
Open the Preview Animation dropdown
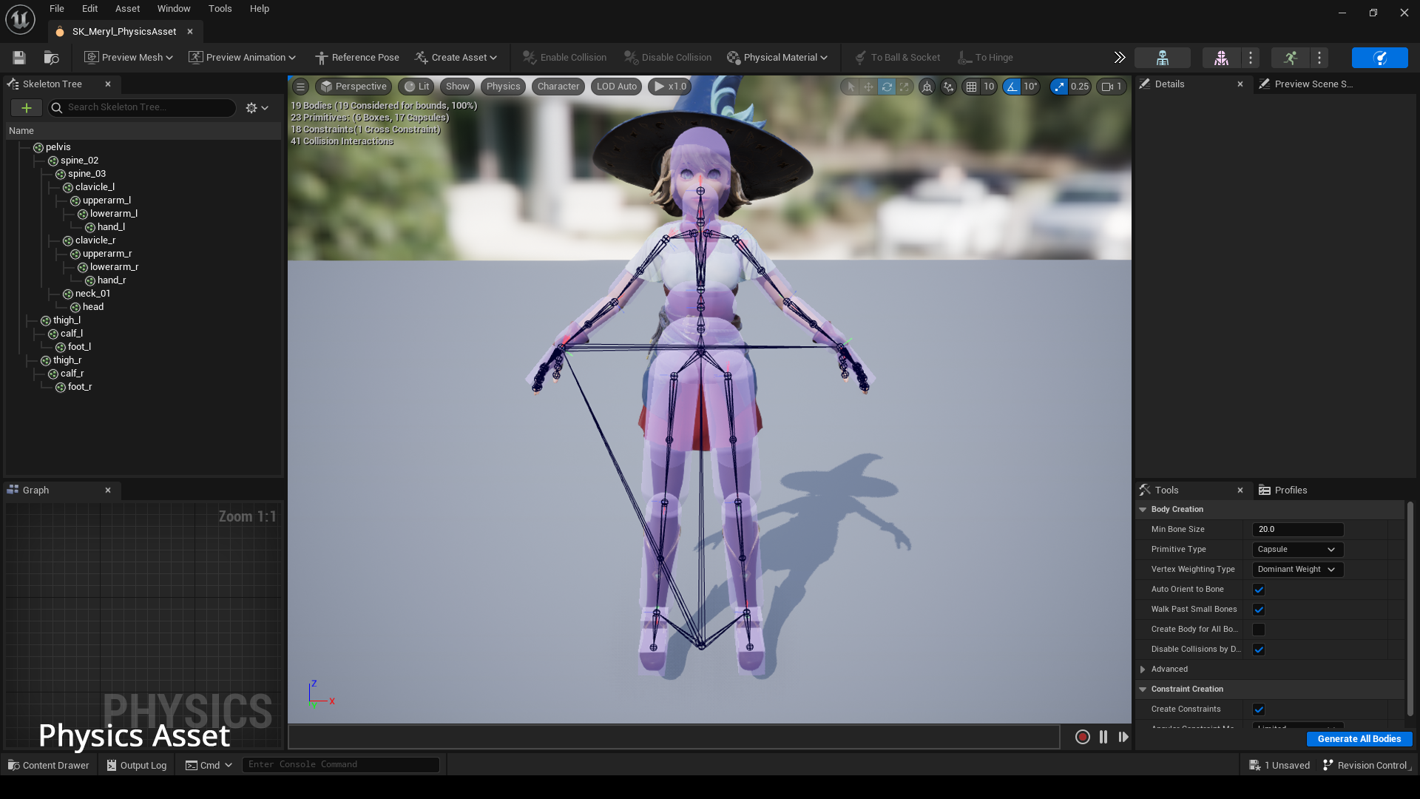click(x=242, y=58)
